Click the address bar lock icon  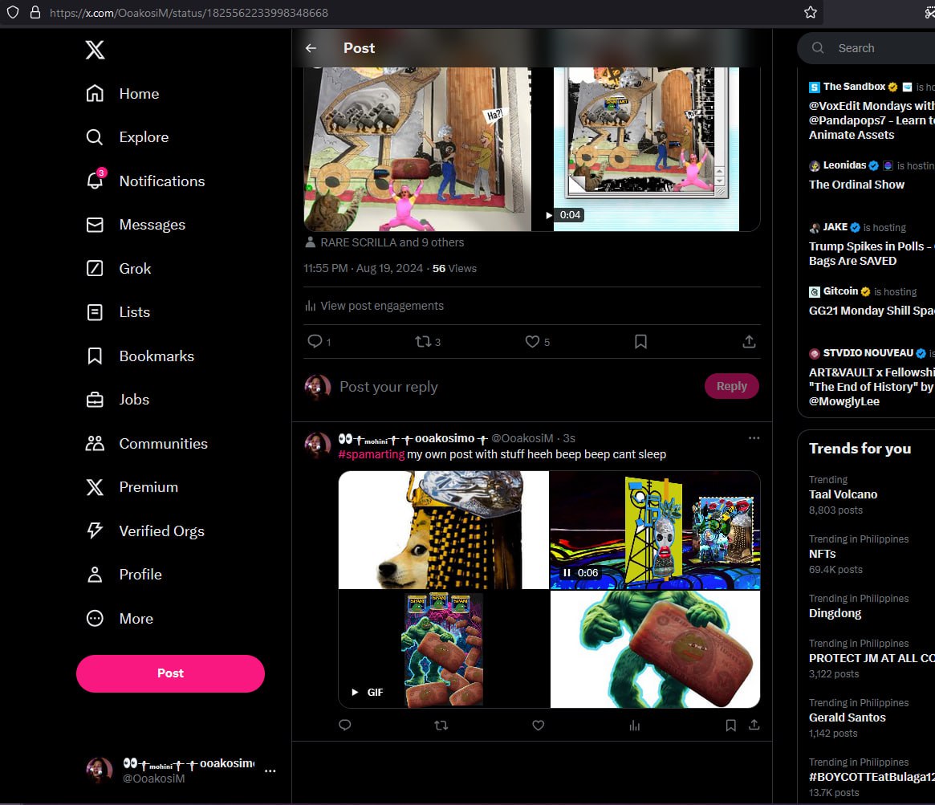tap(35, 13)
